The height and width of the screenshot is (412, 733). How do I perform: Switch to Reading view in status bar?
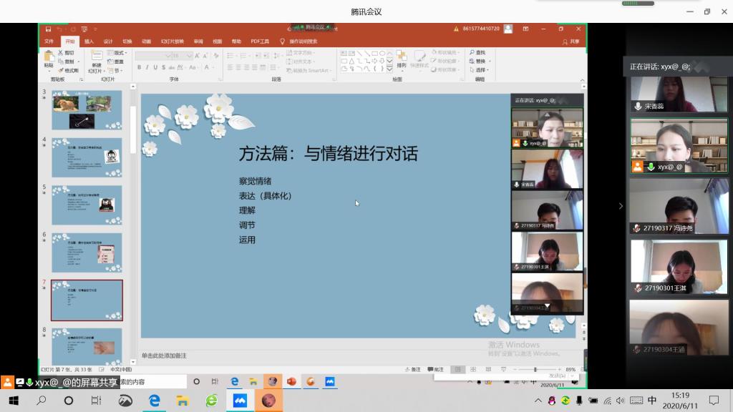point(488,370)
